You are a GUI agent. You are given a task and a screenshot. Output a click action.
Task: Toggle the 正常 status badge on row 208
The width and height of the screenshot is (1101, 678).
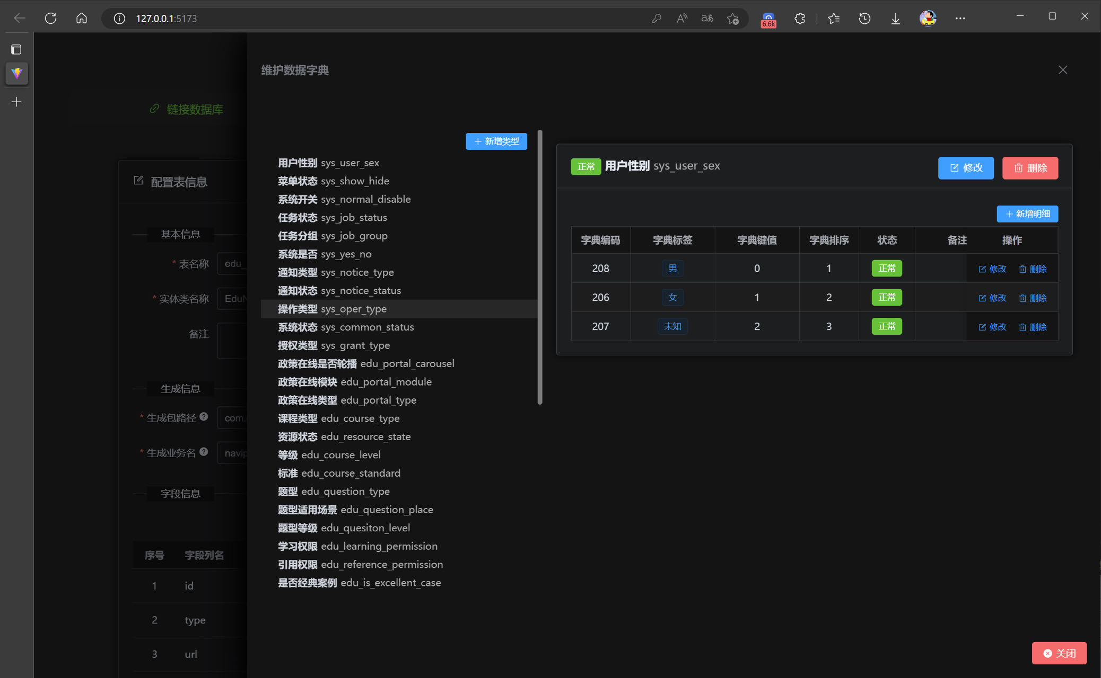tap(886, 268)
